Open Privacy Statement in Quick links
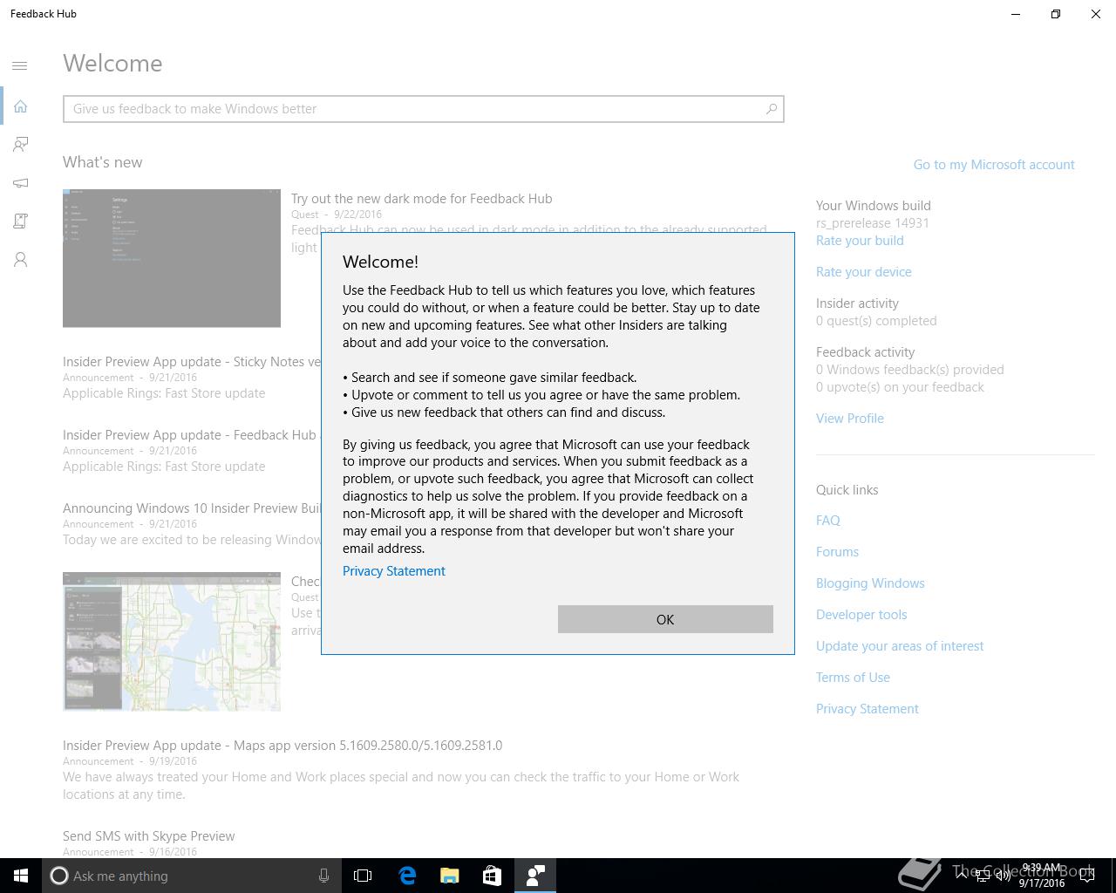1116x893 pixels. coord(868,709)
